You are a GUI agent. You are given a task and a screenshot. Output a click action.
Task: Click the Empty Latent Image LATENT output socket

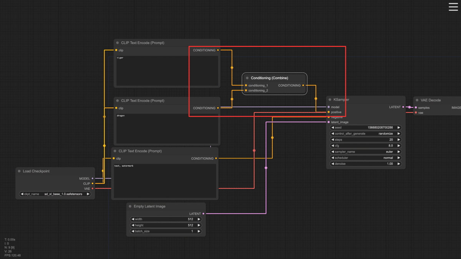coord(204,214)
